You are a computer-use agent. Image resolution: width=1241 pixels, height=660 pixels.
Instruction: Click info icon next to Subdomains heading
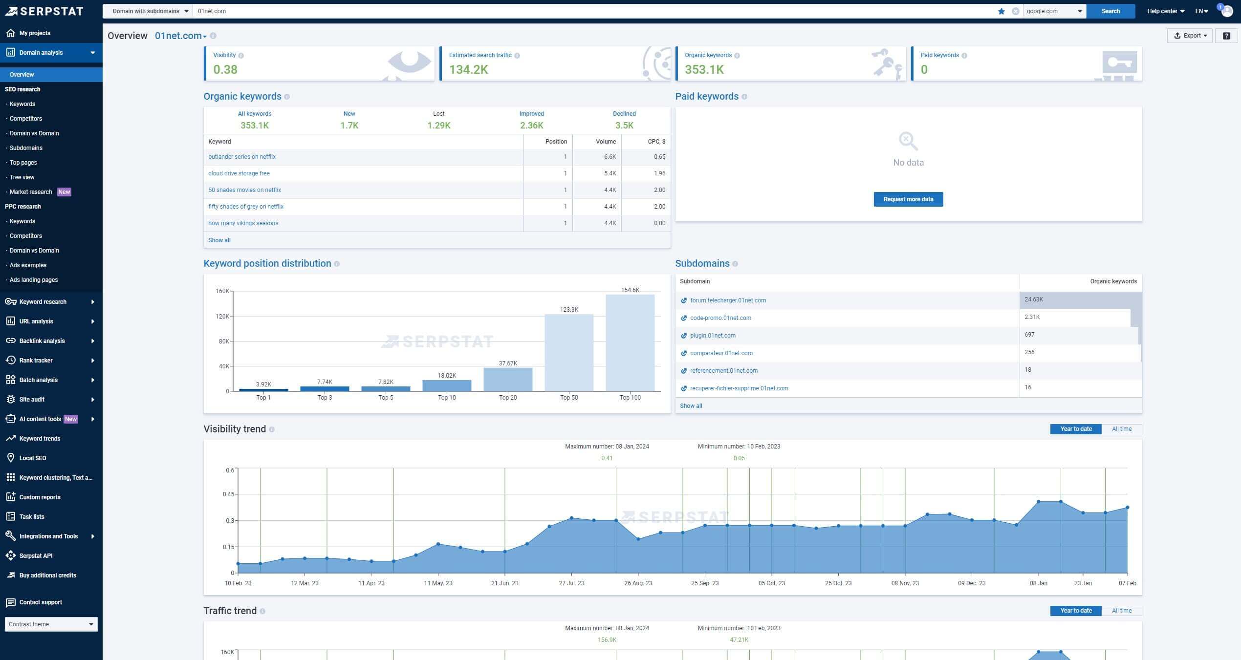pos(735,264)
